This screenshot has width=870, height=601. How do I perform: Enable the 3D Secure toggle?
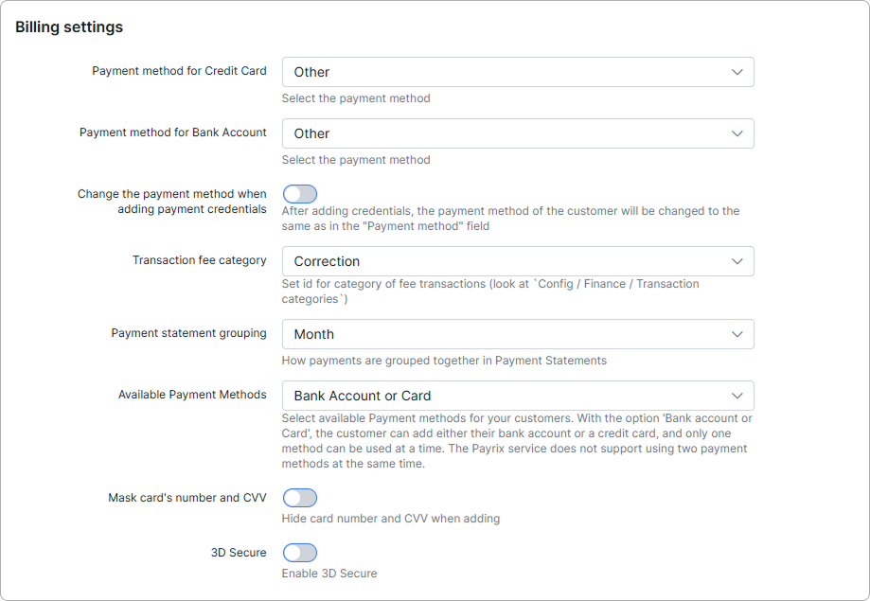[300, 552]
